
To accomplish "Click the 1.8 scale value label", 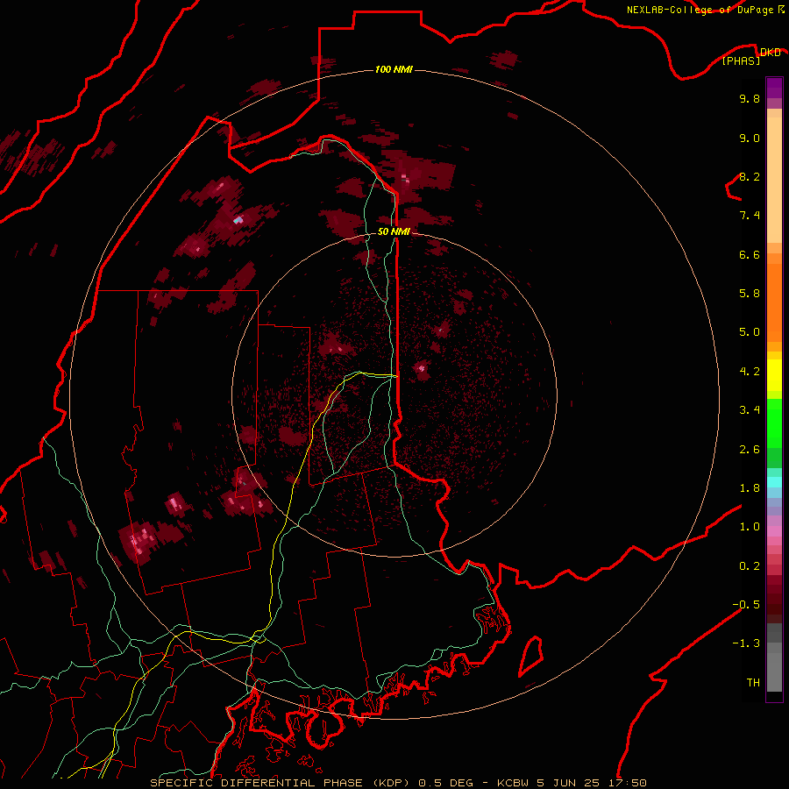I will tap(750, 488).
